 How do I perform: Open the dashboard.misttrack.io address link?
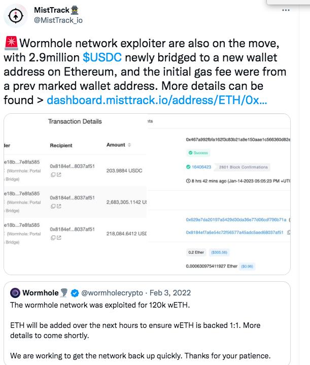coord(156,100)
